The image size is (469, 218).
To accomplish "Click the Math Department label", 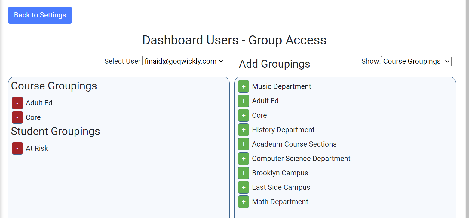I will coord(280,202).
